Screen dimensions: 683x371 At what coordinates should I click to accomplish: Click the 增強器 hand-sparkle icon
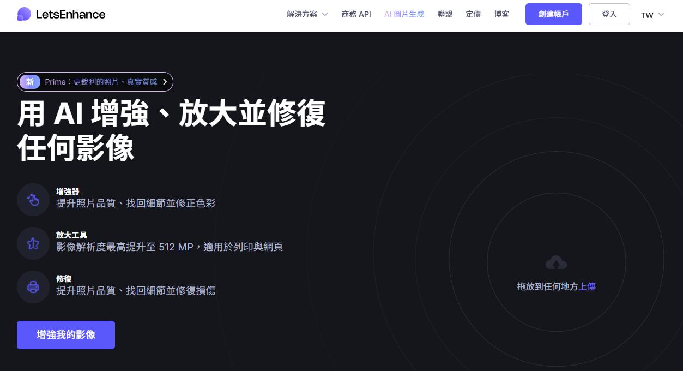(x=33, y=200)
